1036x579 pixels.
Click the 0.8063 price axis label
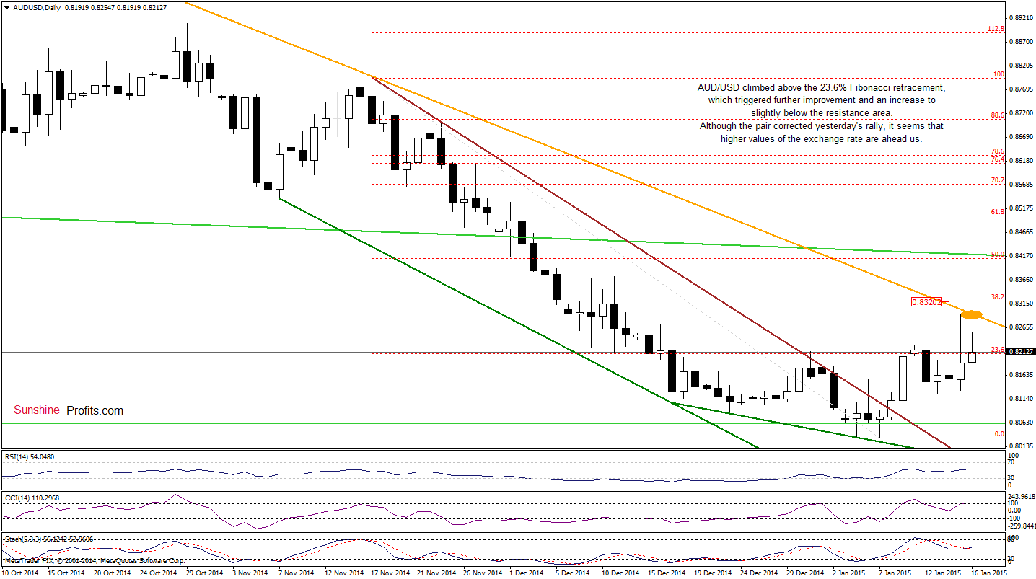(1020, 422)
